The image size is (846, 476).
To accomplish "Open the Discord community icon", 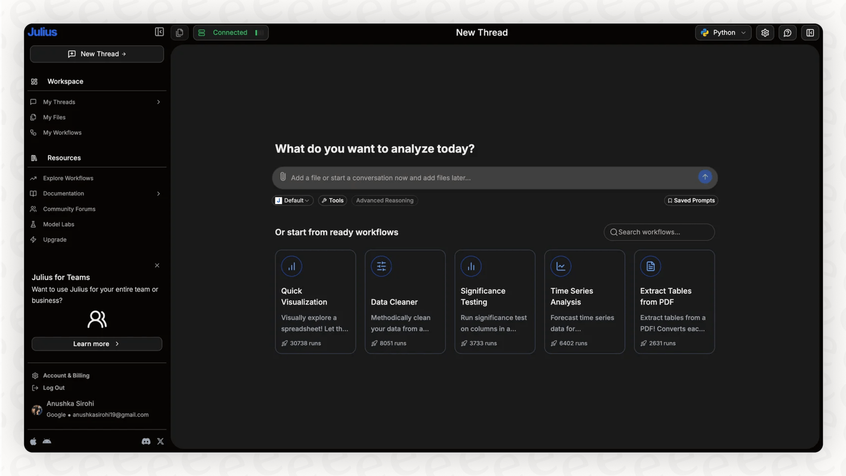I will pyautogui.click(x=146, y=441).
